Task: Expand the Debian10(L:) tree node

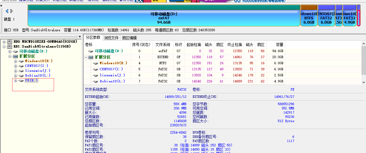Action: tap(16, 76)
